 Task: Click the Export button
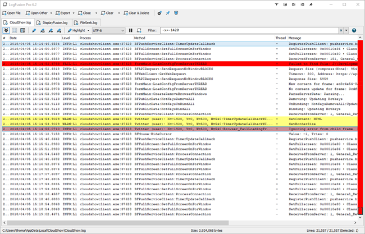[x=63, y=13]
